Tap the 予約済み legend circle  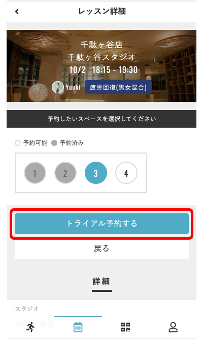coord(54,143)
